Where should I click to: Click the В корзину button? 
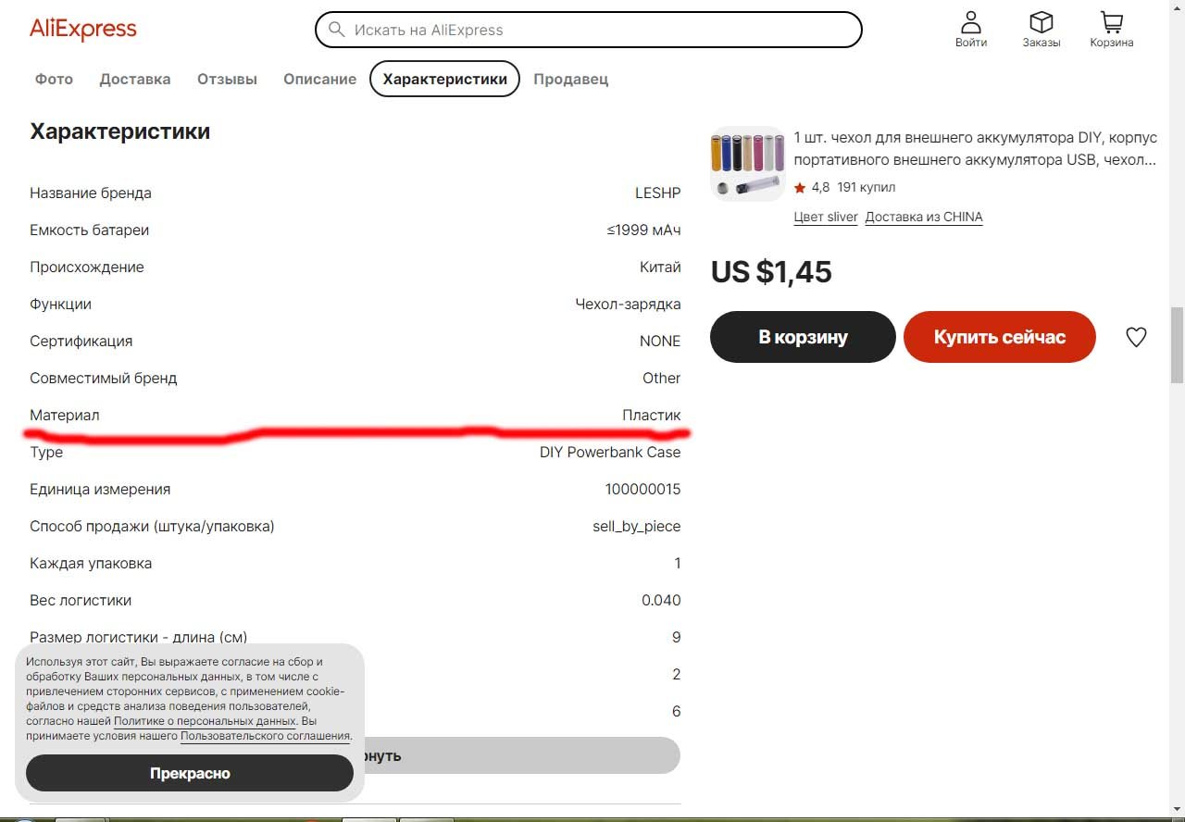point(803,337)
